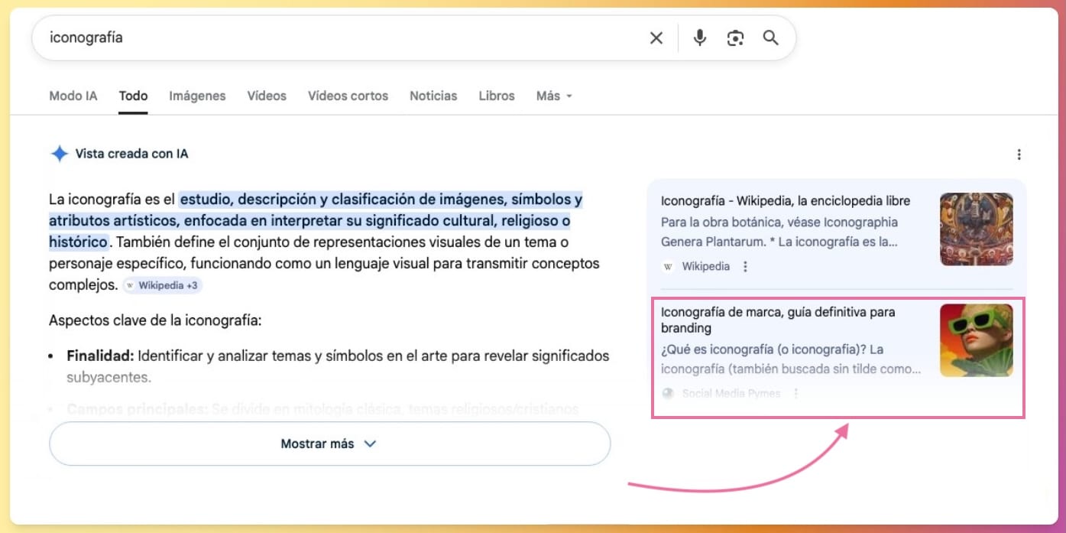Click the highlighted definition text

(316, 221)
